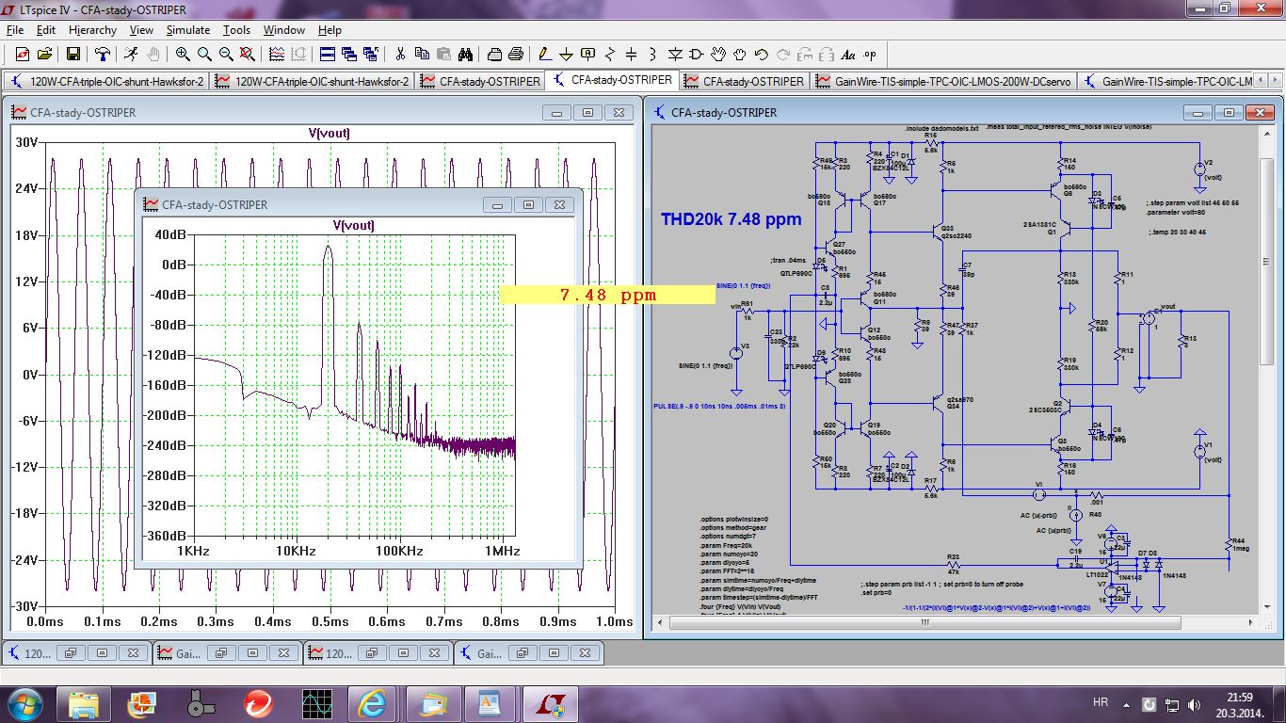Open the Simulate menu
Screen dimensions: 1286x723
coord(188,30)
